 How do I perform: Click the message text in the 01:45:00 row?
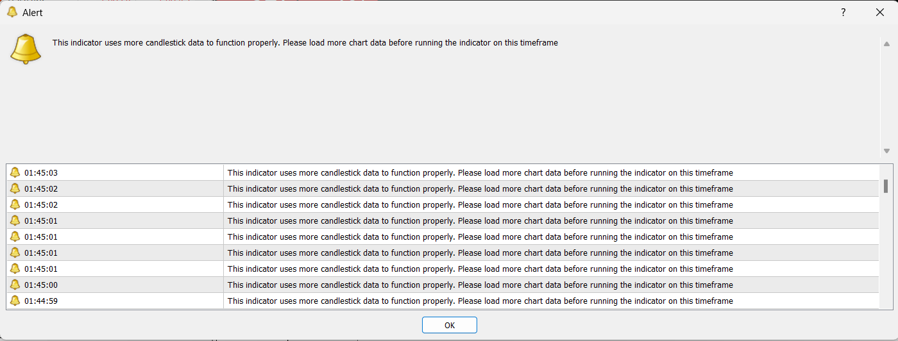480,285
